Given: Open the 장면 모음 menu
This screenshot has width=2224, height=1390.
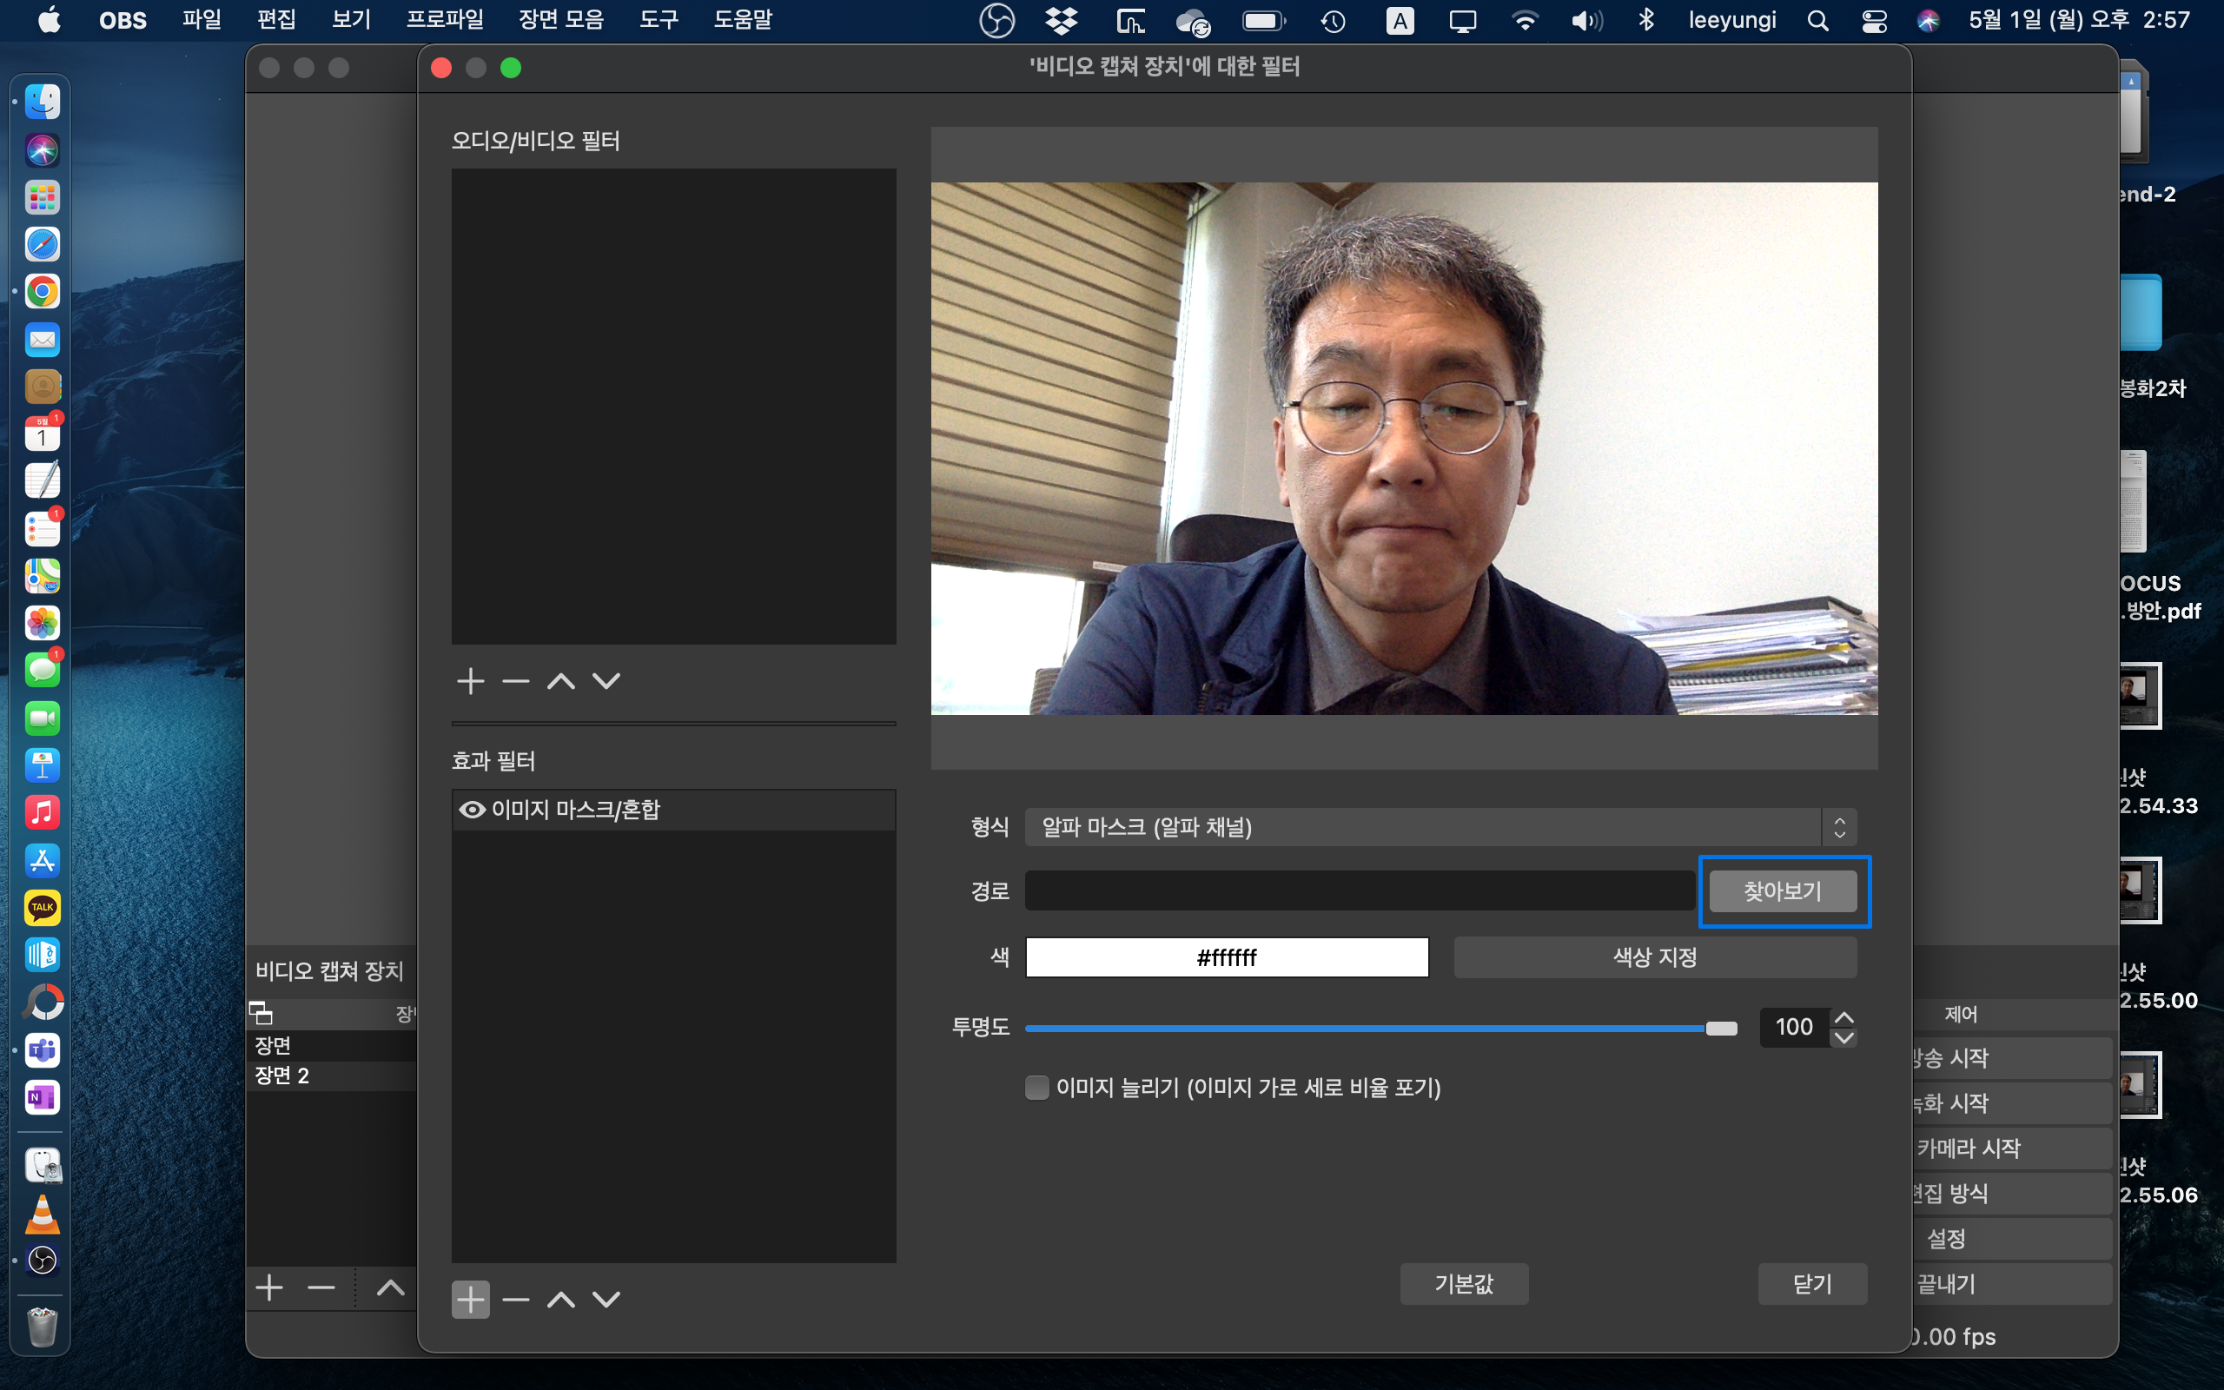Looking at the screenshot, I should click(560, 20).
